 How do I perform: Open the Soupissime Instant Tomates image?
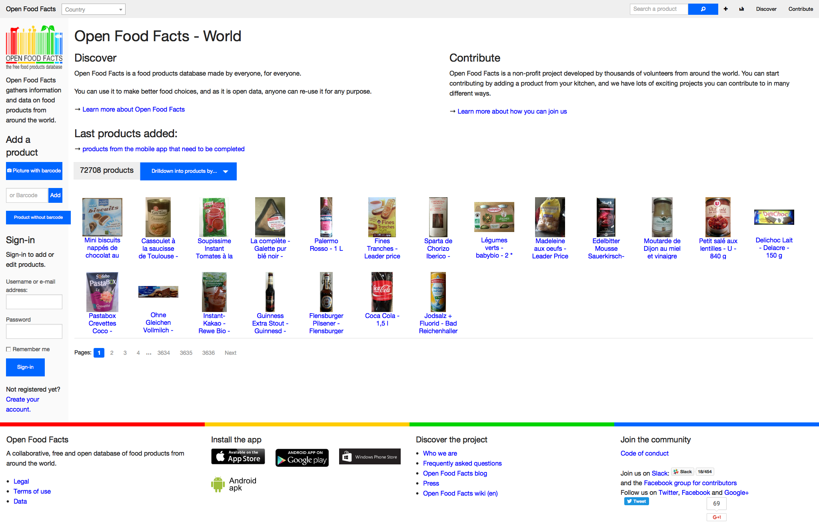(x=214, y=217)
